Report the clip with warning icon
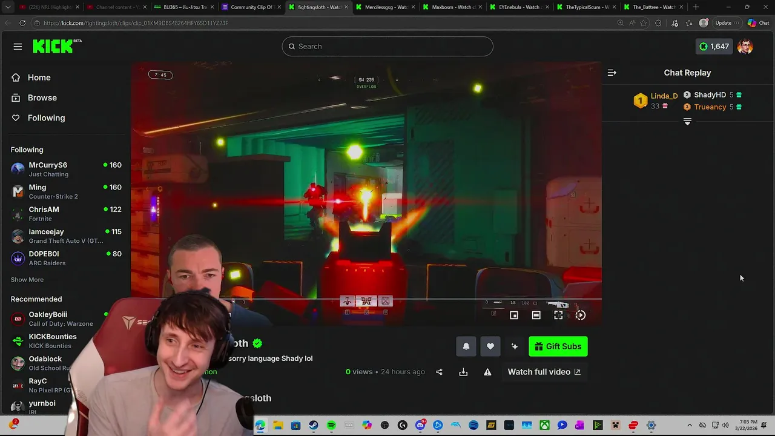 click(487, 372)
